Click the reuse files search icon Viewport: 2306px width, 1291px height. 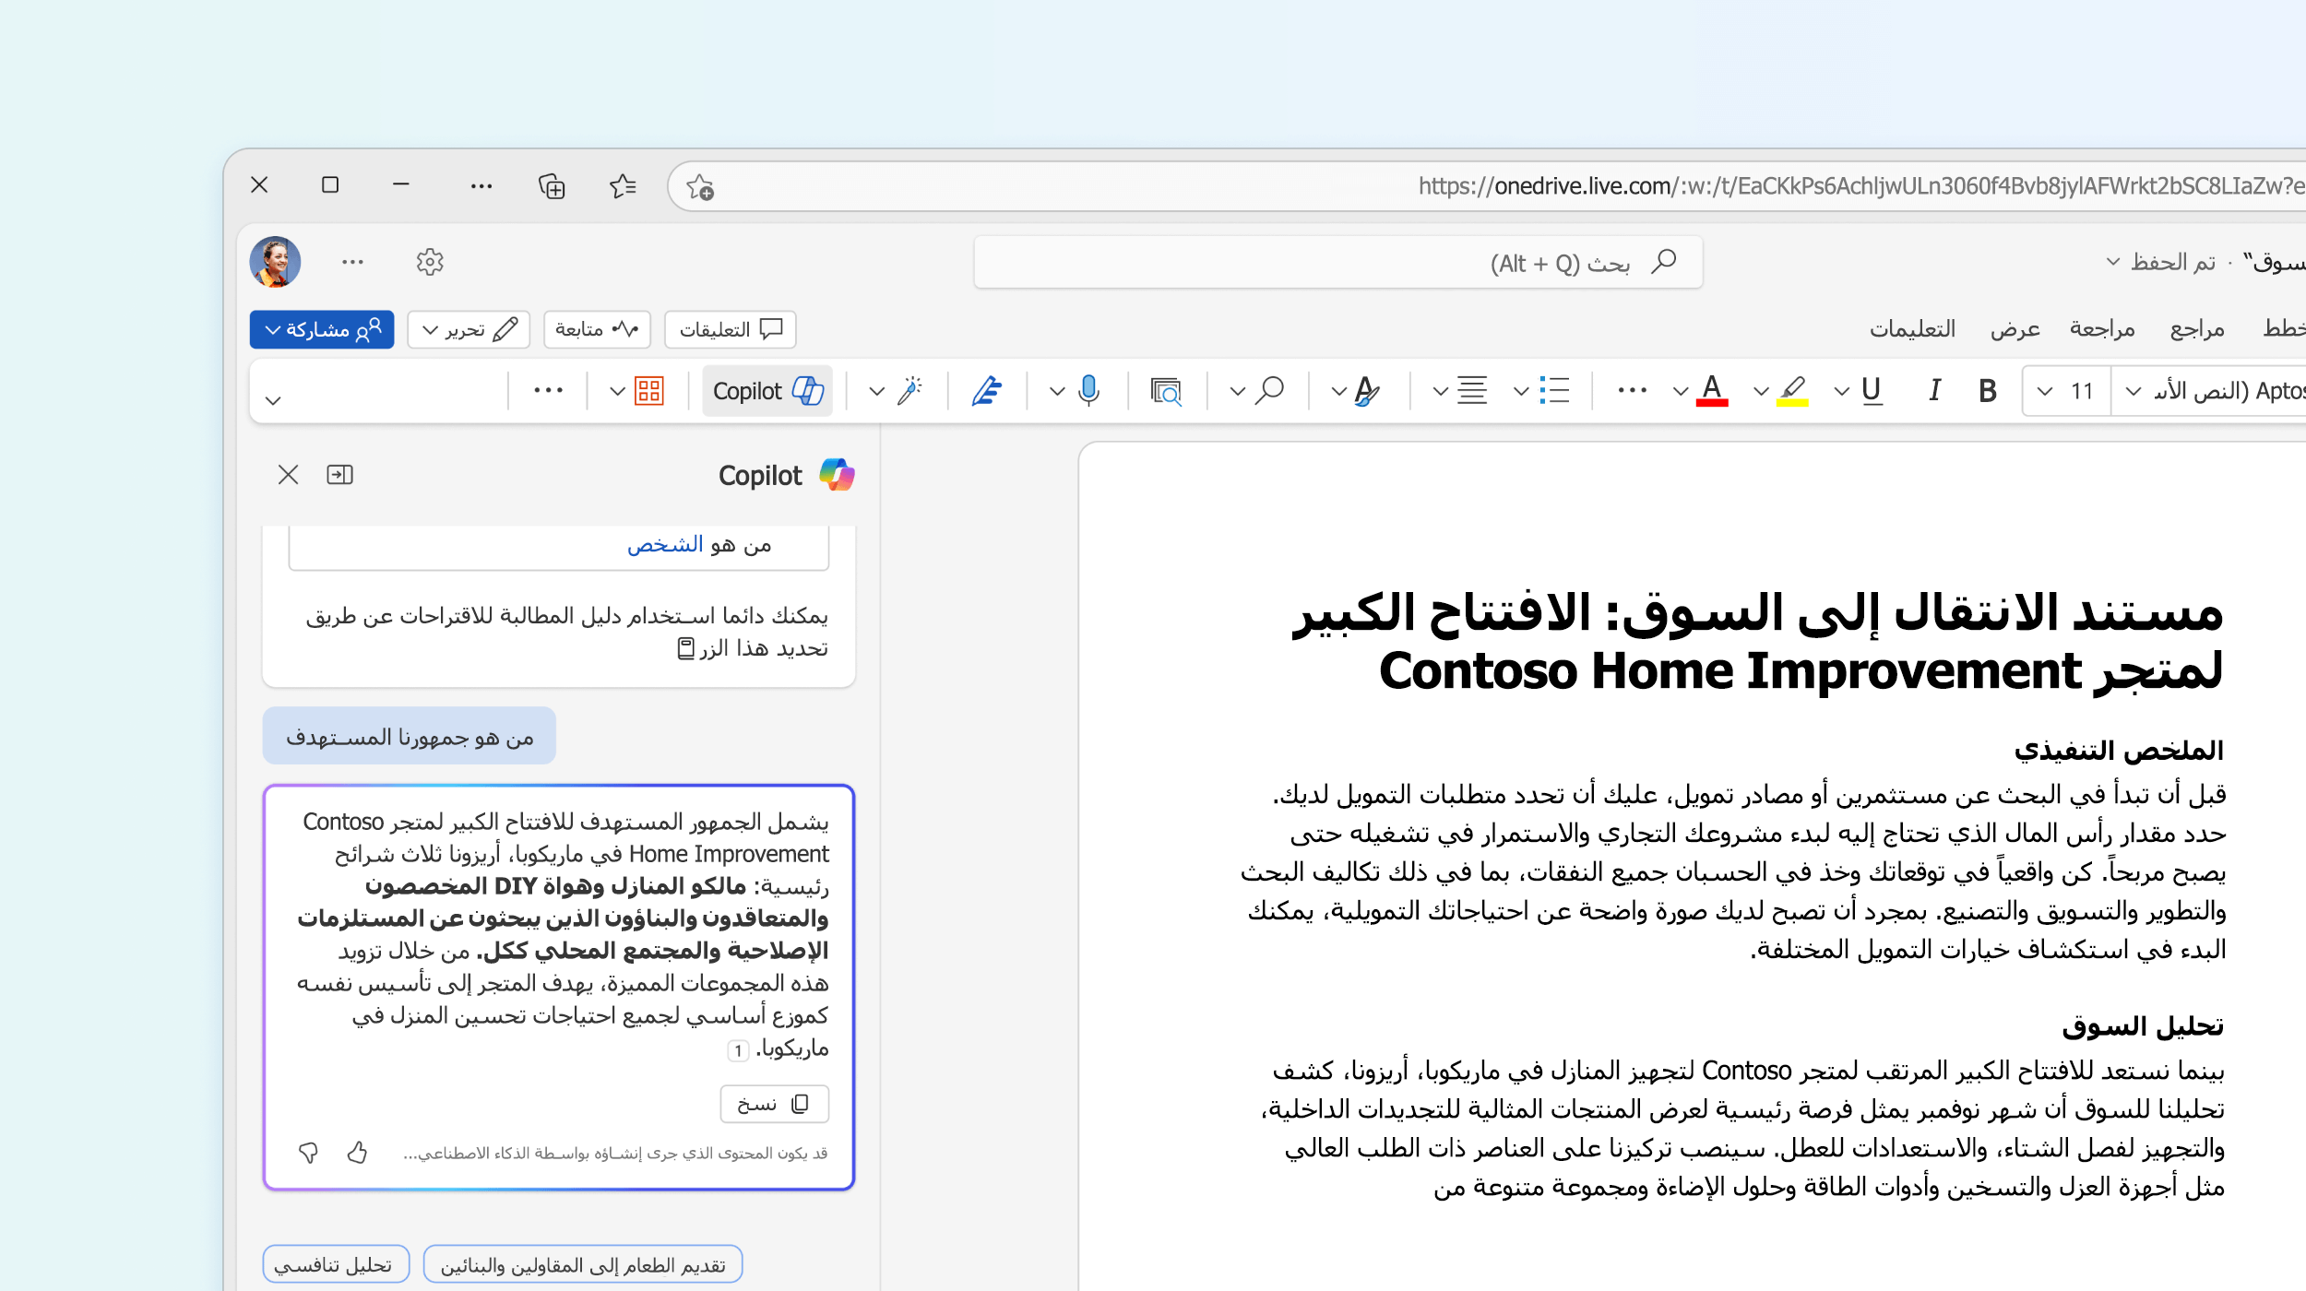[x=1166, y=391]
